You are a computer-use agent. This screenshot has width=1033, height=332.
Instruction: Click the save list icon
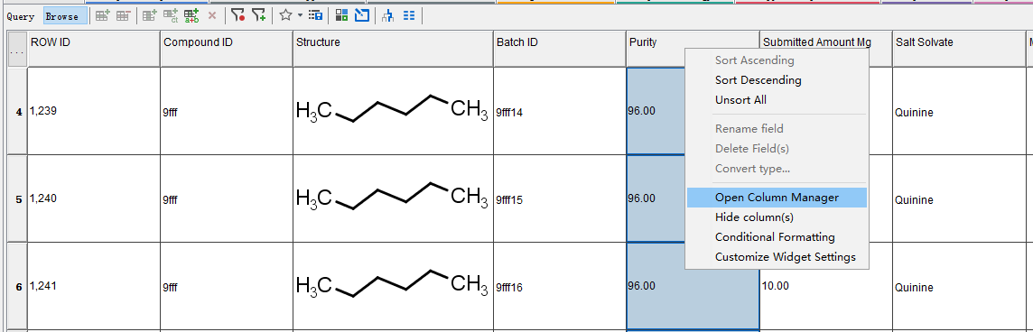[315, 15]
